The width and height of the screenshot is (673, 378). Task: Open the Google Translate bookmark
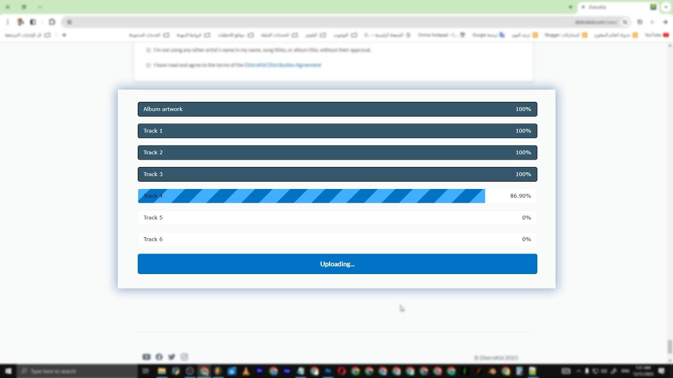[x=488, y=35]
